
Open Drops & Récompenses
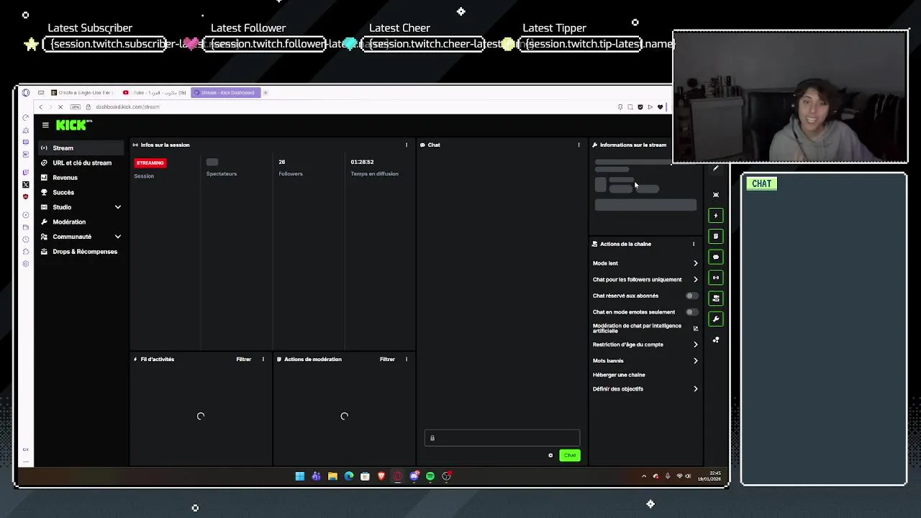pos(81,251)
